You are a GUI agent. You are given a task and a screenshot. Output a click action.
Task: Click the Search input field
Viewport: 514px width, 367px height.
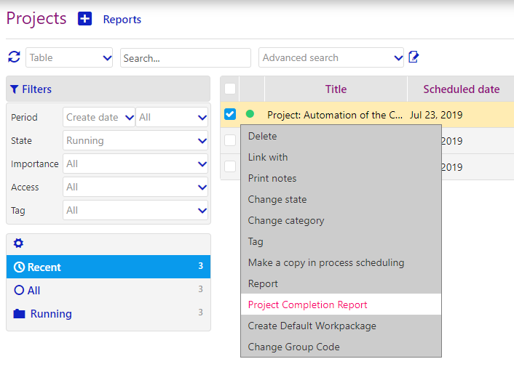186,58
